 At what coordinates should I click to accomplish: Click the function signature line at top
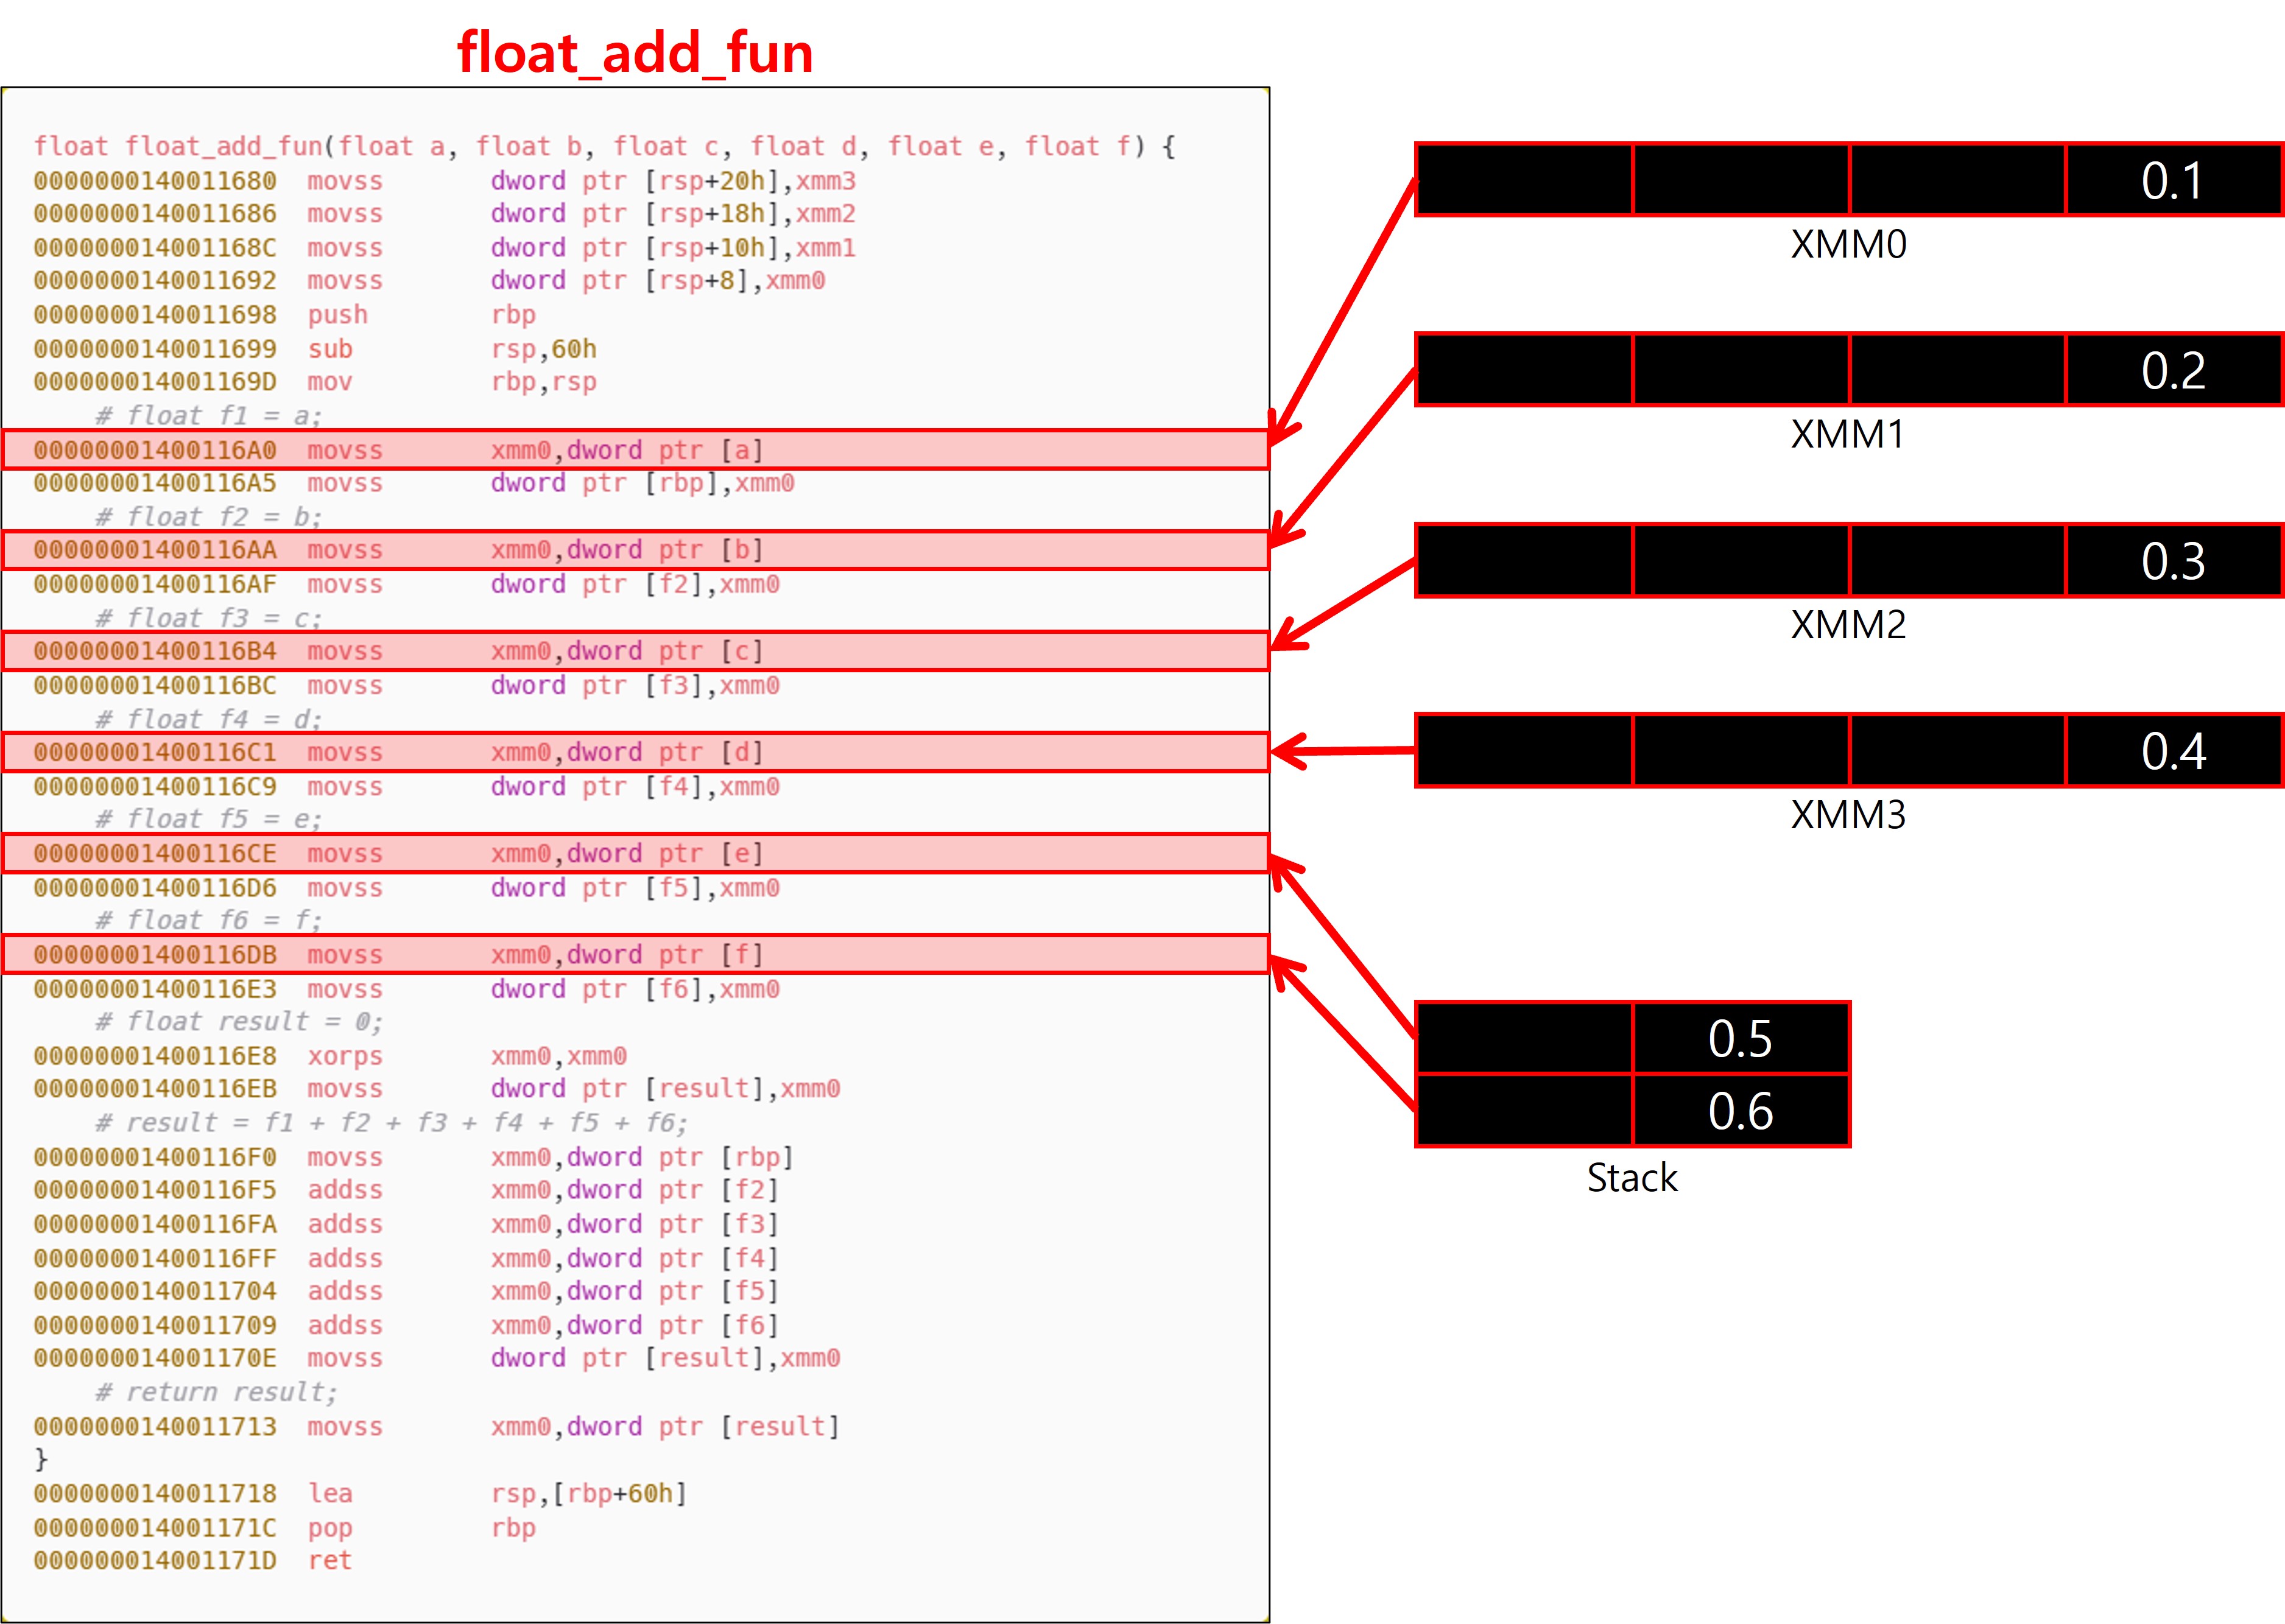(x=604, y=147)
